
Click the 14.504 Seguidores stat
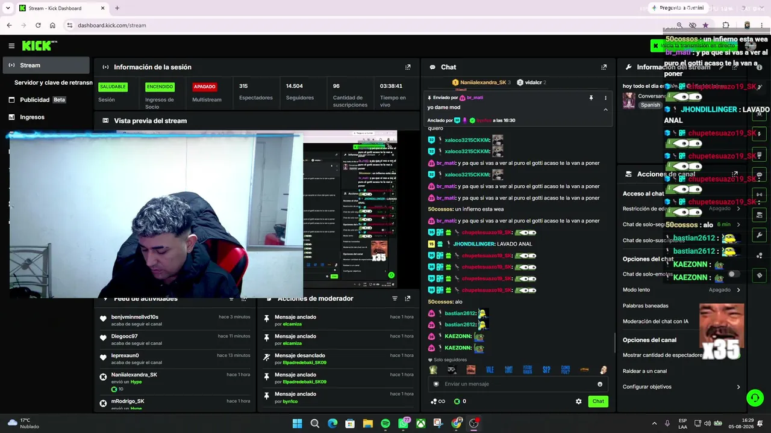(300, 91)
